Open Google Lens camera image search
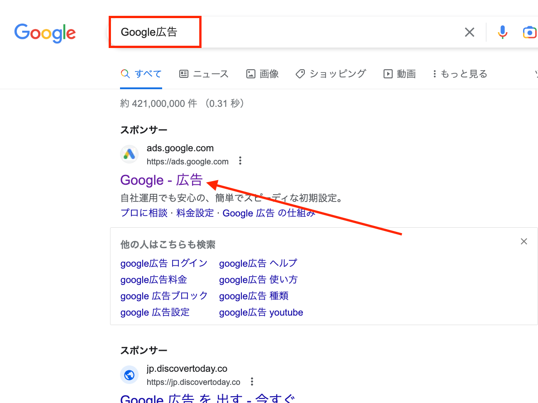 click(529, 32)
